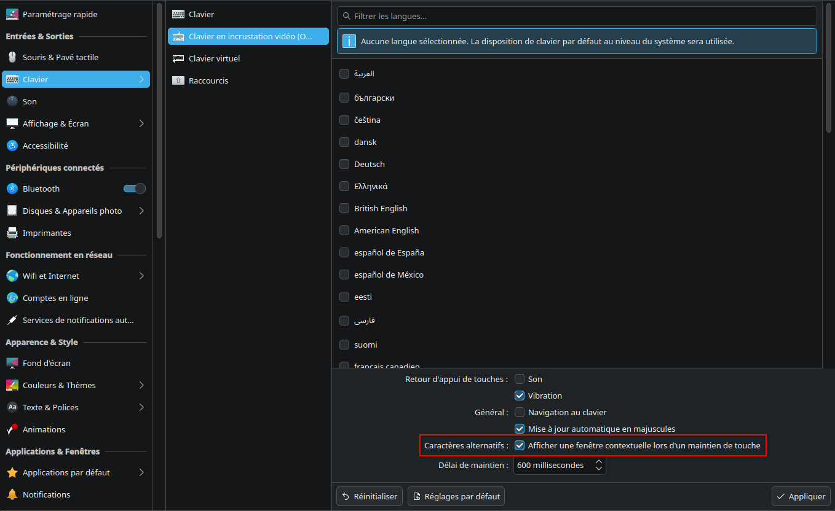Viewport: 835px width, 511px height.
Task: Click the Bluetooth icon in sidebar
Action: pyautogui.click(x=12, y=189)
